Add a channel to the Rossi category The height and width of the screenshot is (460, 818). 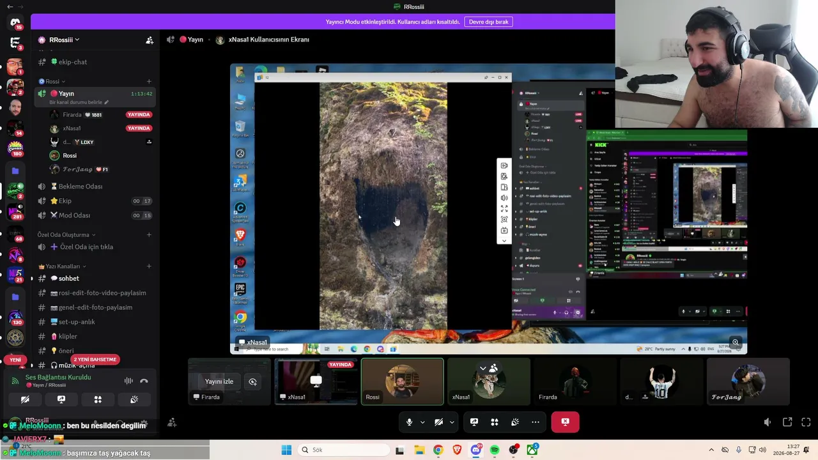pos(149,81)
